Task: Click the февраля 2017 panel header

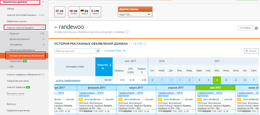Action: point(97,88)
